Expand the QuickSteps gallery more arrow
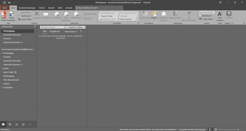 coord(137,19)
